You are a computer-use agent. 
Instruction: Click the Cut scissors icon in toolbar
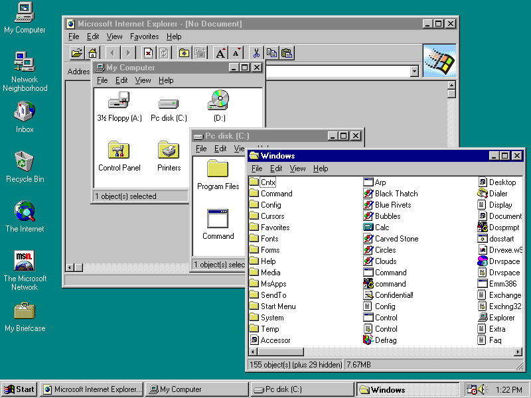point(256,53)
